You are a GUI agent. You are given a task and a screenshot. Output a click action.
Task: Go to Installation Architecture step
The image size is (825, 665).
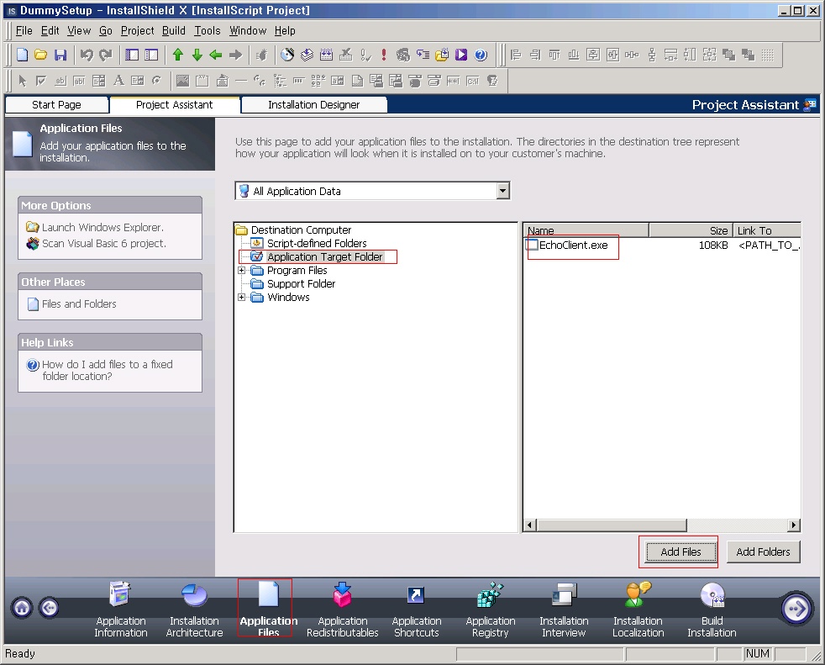point(194,610)
